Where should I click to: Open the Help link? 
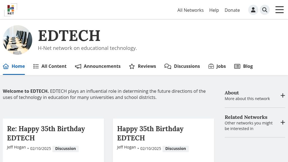214,10
